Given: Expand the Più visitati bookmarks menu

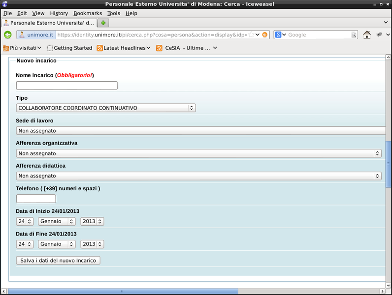Looking at the screenshot, I should click(39, 48).
